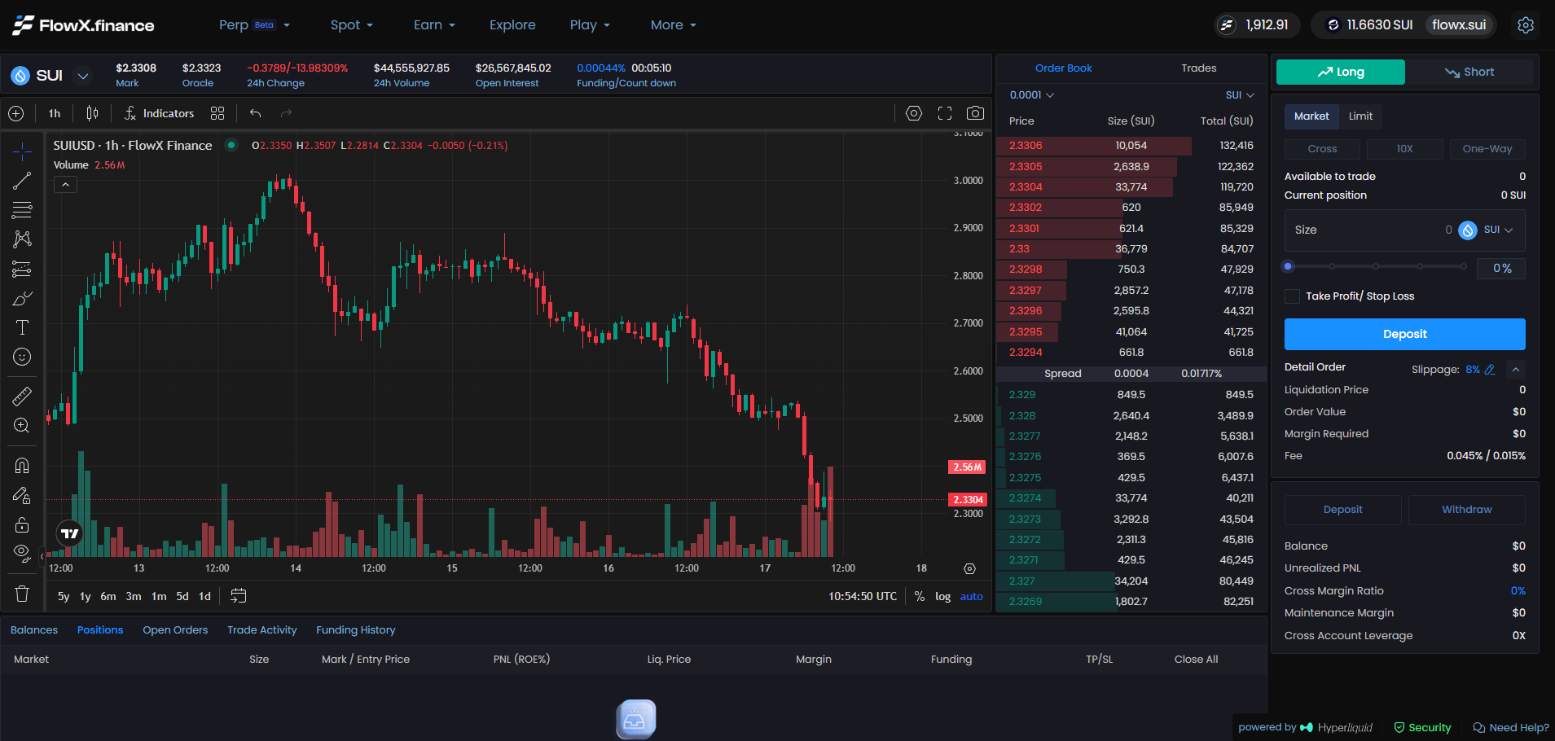Switch to the Trades tab
This screenshot has height=741, width=1555.
1197,68
